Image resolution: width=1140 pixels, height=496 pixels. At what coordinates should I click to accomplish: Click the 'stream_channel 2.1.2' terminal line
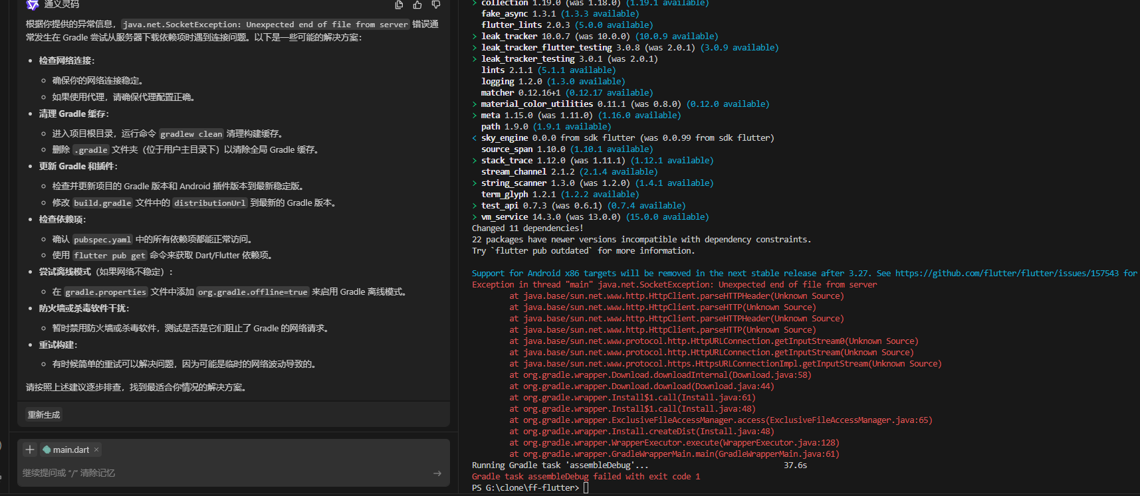click(x=569, y=172)
